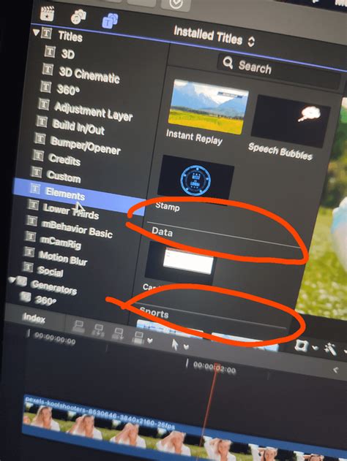The width and height of the screenshot is (347, 461).
Task: Click the Speech Bubbles title thumbnail
Action: (x=290, y=122)
